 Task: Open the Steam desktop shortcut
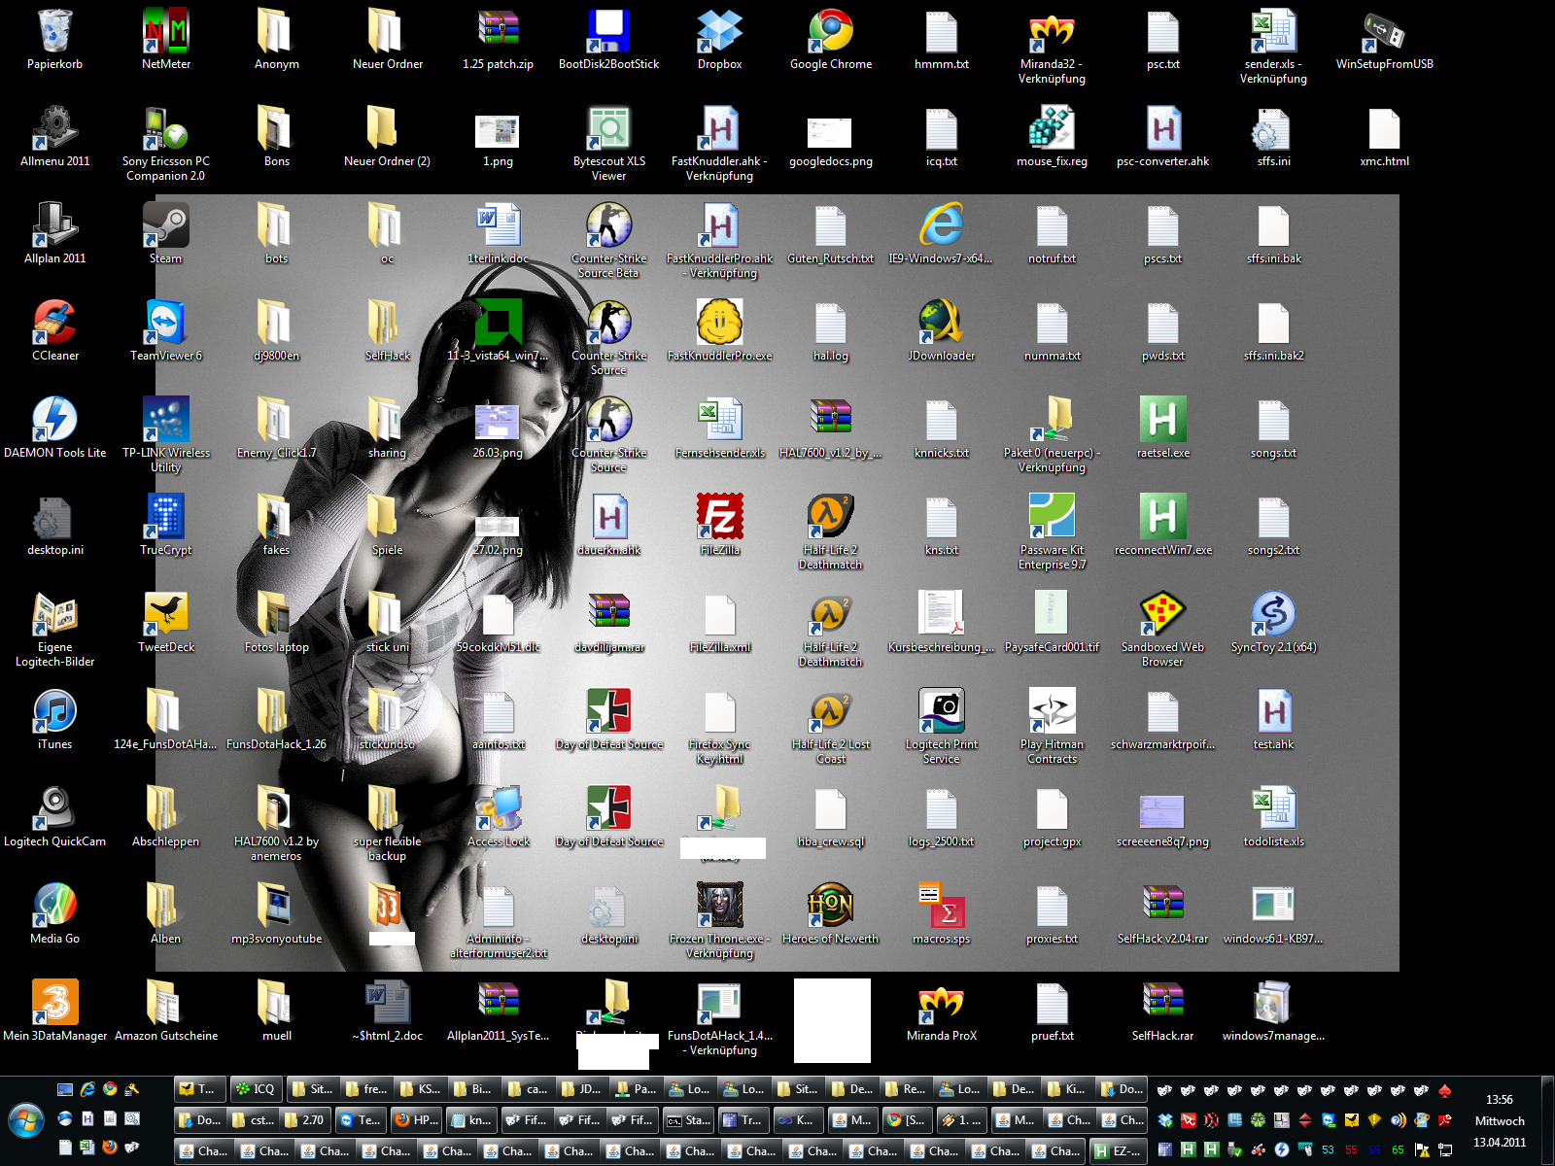point(165,226)
